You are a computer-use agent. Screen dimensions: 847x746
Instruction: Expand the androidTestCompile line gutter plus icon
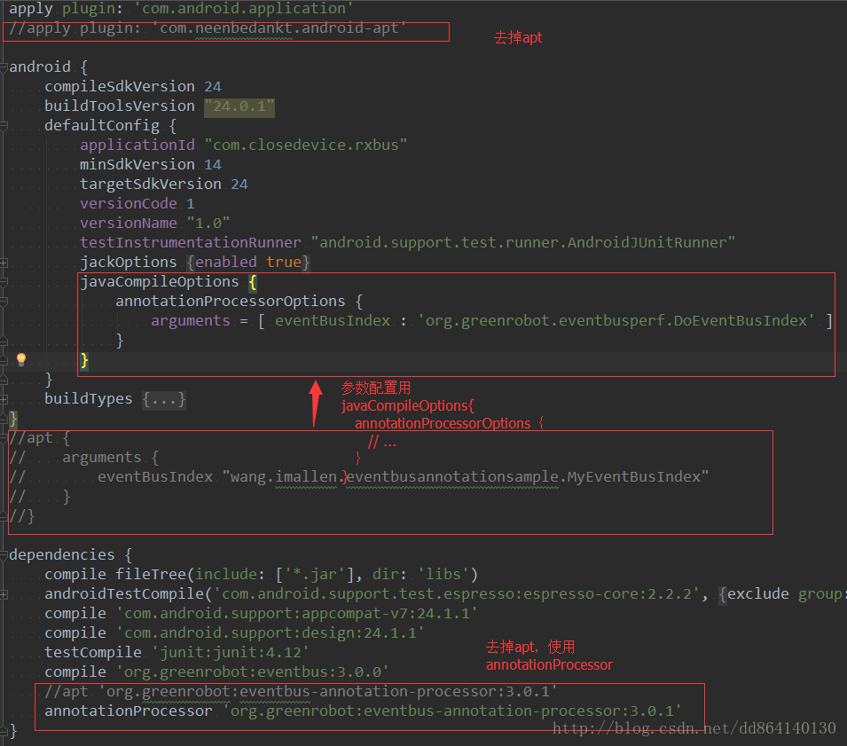click(x=4, y=594)
